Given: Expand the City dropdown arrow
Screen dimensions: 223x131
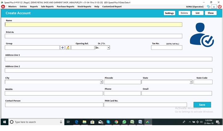Looking at the screenshot, I should [101, 82].
